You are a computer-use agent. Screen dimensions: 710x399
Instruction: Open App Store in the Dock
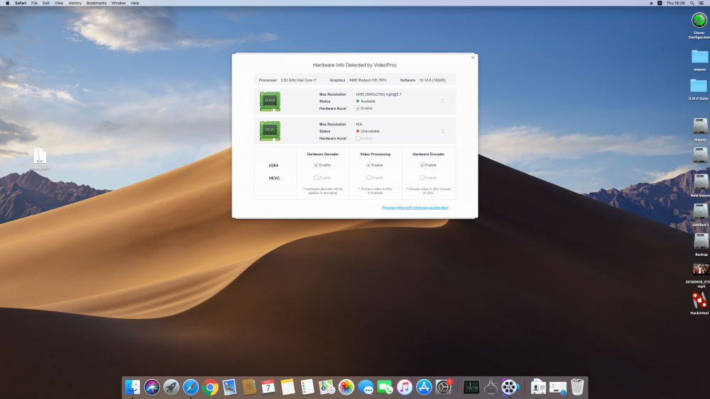(424, 387)
